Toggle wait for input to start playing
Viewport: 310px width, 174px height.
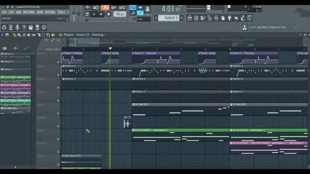96,8
